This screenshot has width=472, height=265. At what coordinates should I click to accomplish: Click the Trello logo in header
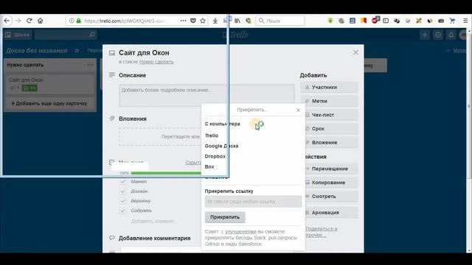coord(236,35)
